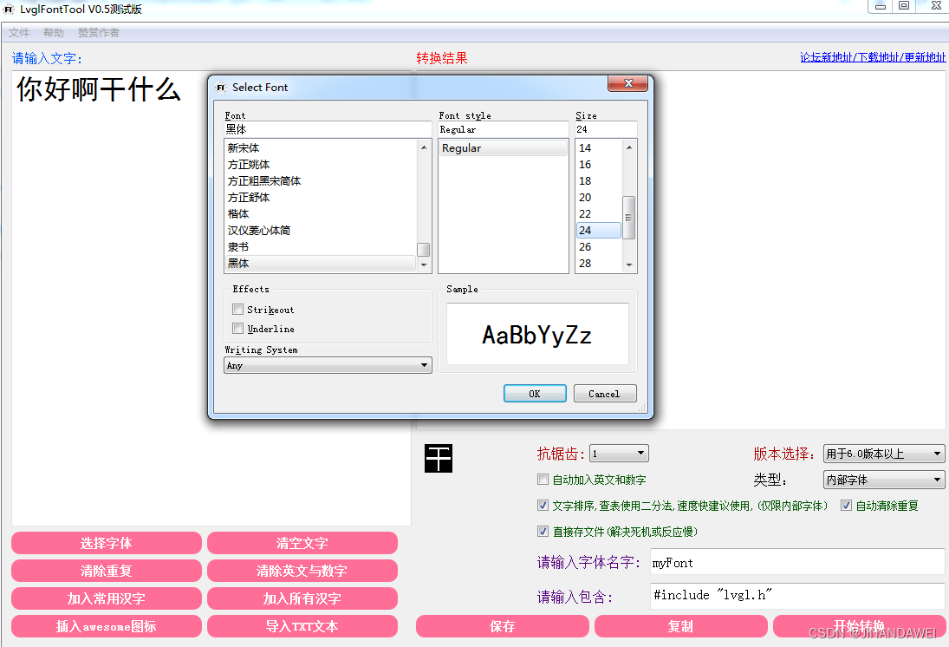Select 隶书 in the font list
Viewport: 949px width, 647px height.
pyautogui.click(x=320, y=246)
